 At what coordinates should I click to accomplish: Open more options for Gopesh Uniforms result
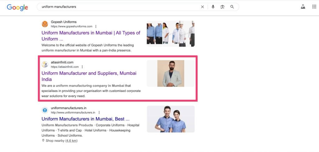96,26
